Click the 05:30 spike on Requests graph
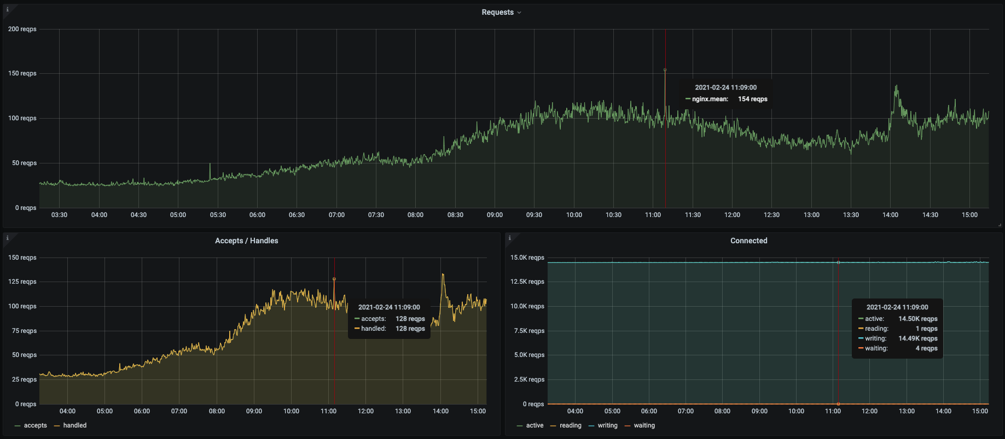The width and height of the screenshot is (1005, 439). 210,163
